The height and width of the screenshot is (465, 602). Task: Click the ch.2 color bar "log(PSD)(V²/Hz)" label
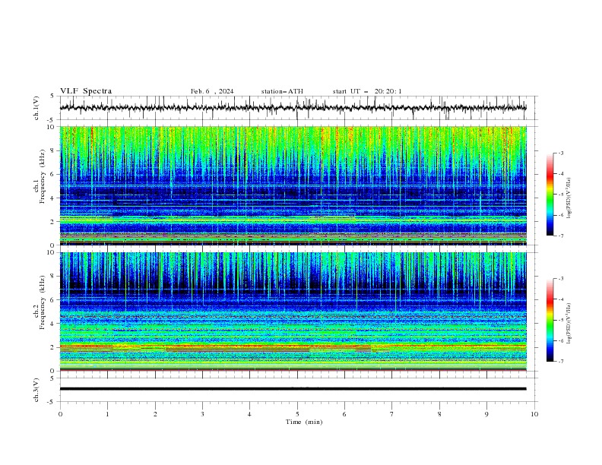tap(569, 323)
